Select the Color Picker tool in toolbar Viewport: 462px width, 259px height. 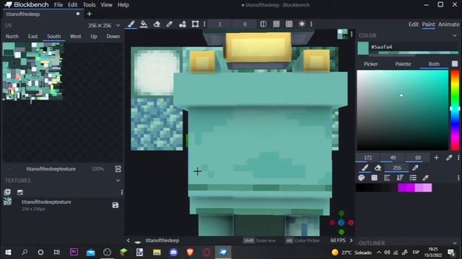pyautogui.click(x=169, y=24)
